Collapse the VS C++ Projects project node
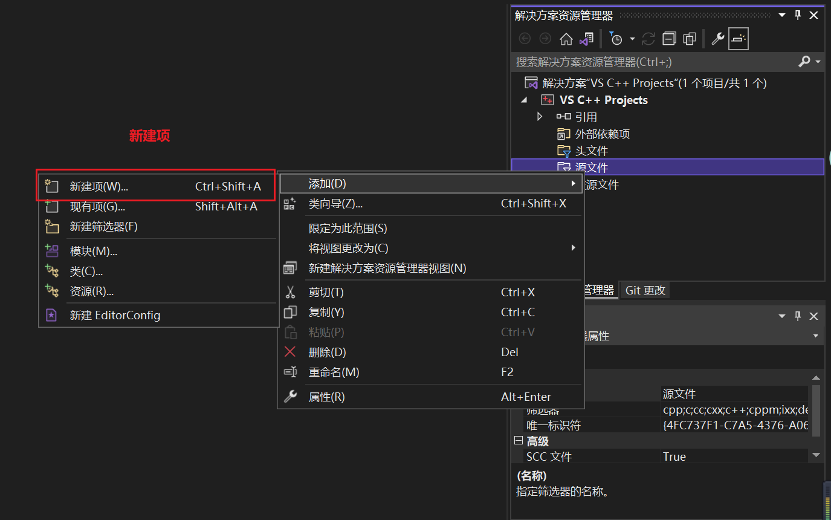 523,100
